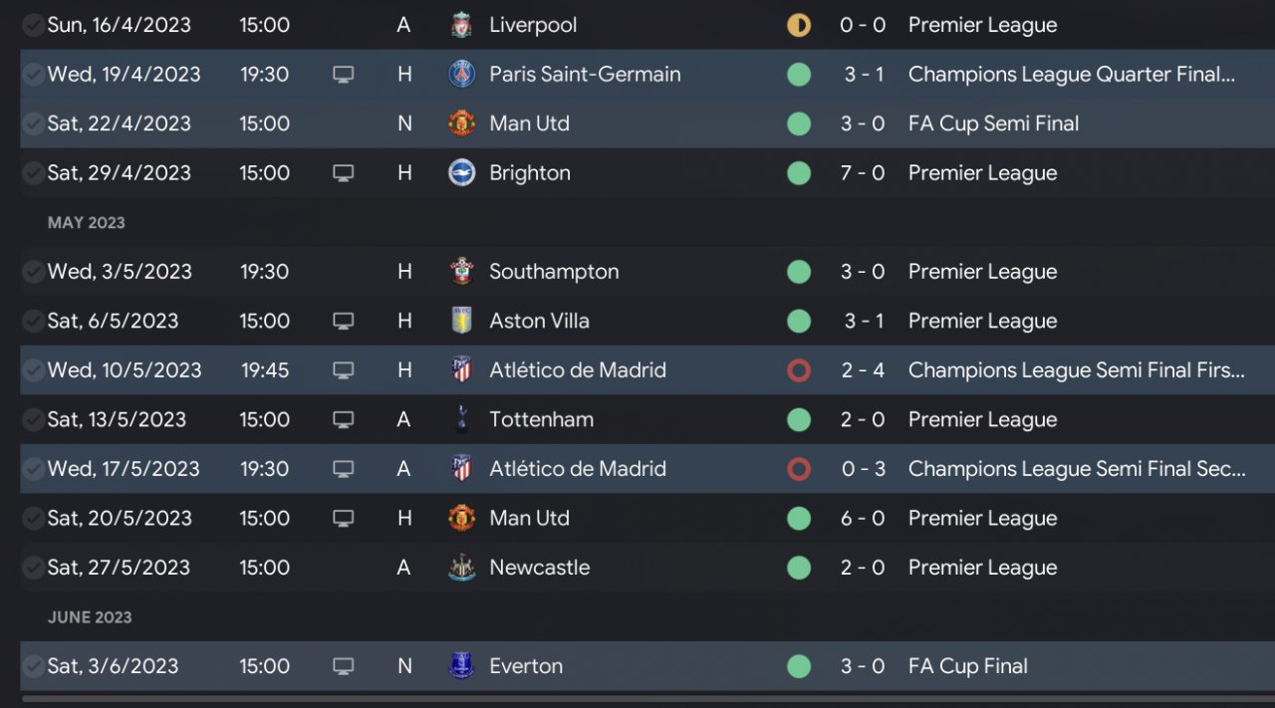
Task: Collapse the MAY 2023 month section
Action: [x=87, y=223]
